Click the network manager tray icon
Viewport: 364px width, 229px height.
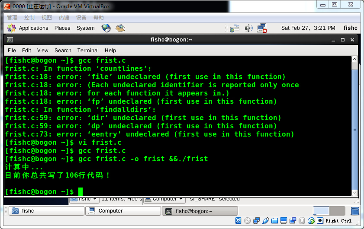click(x=235, y=28)
